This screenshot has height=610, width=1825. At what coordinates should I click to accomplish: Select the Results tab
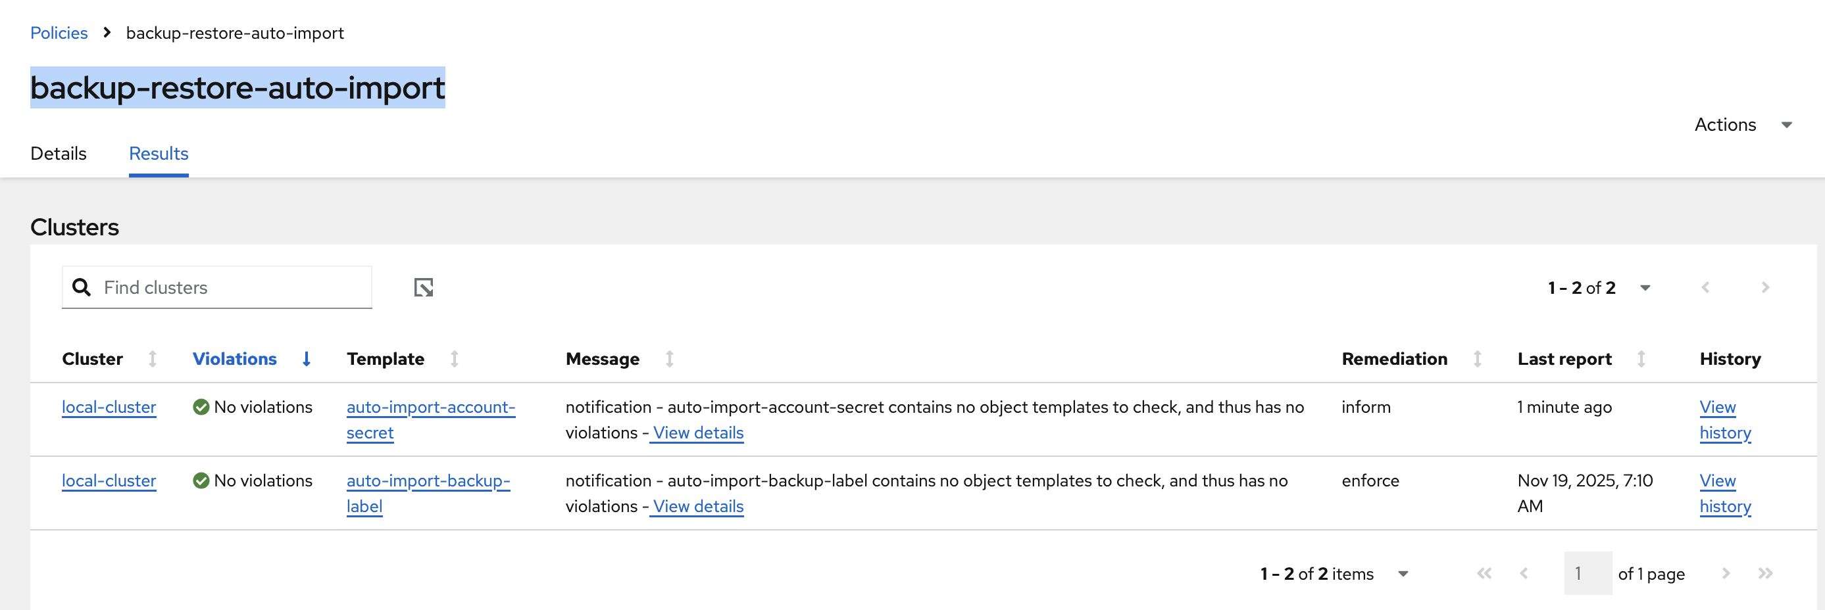[158, 154]
